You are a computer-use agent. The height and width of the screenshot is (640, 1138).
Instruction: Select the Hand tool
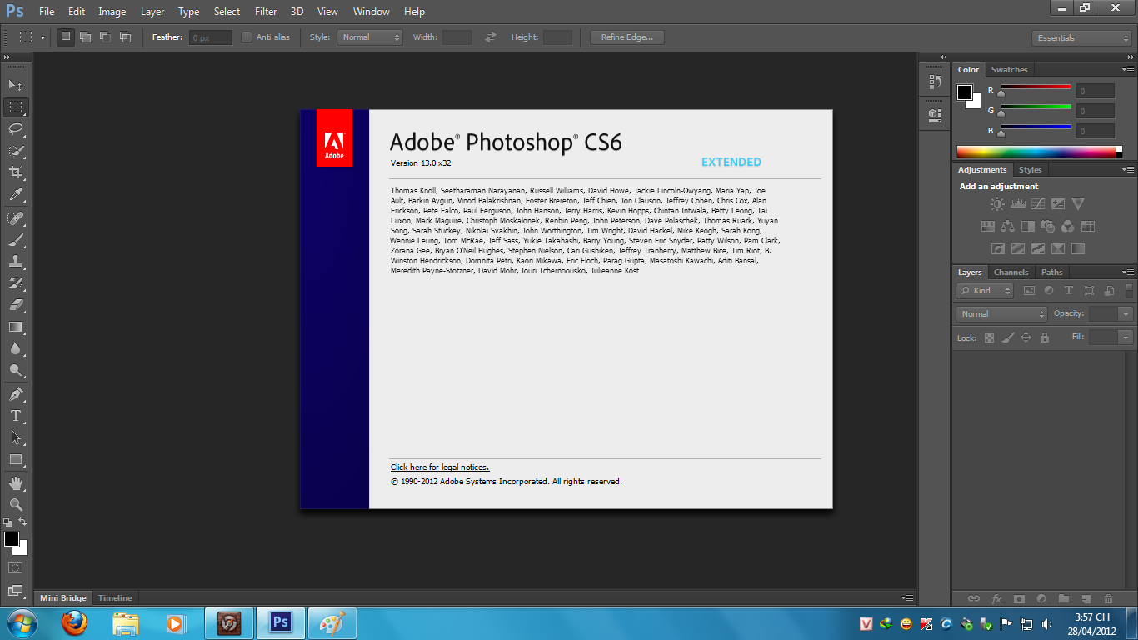[x=16, y=483]
